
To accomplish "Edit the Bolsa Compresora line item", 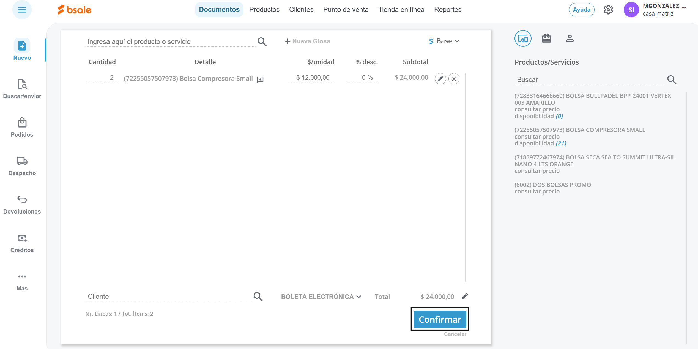I will point(440,79).
